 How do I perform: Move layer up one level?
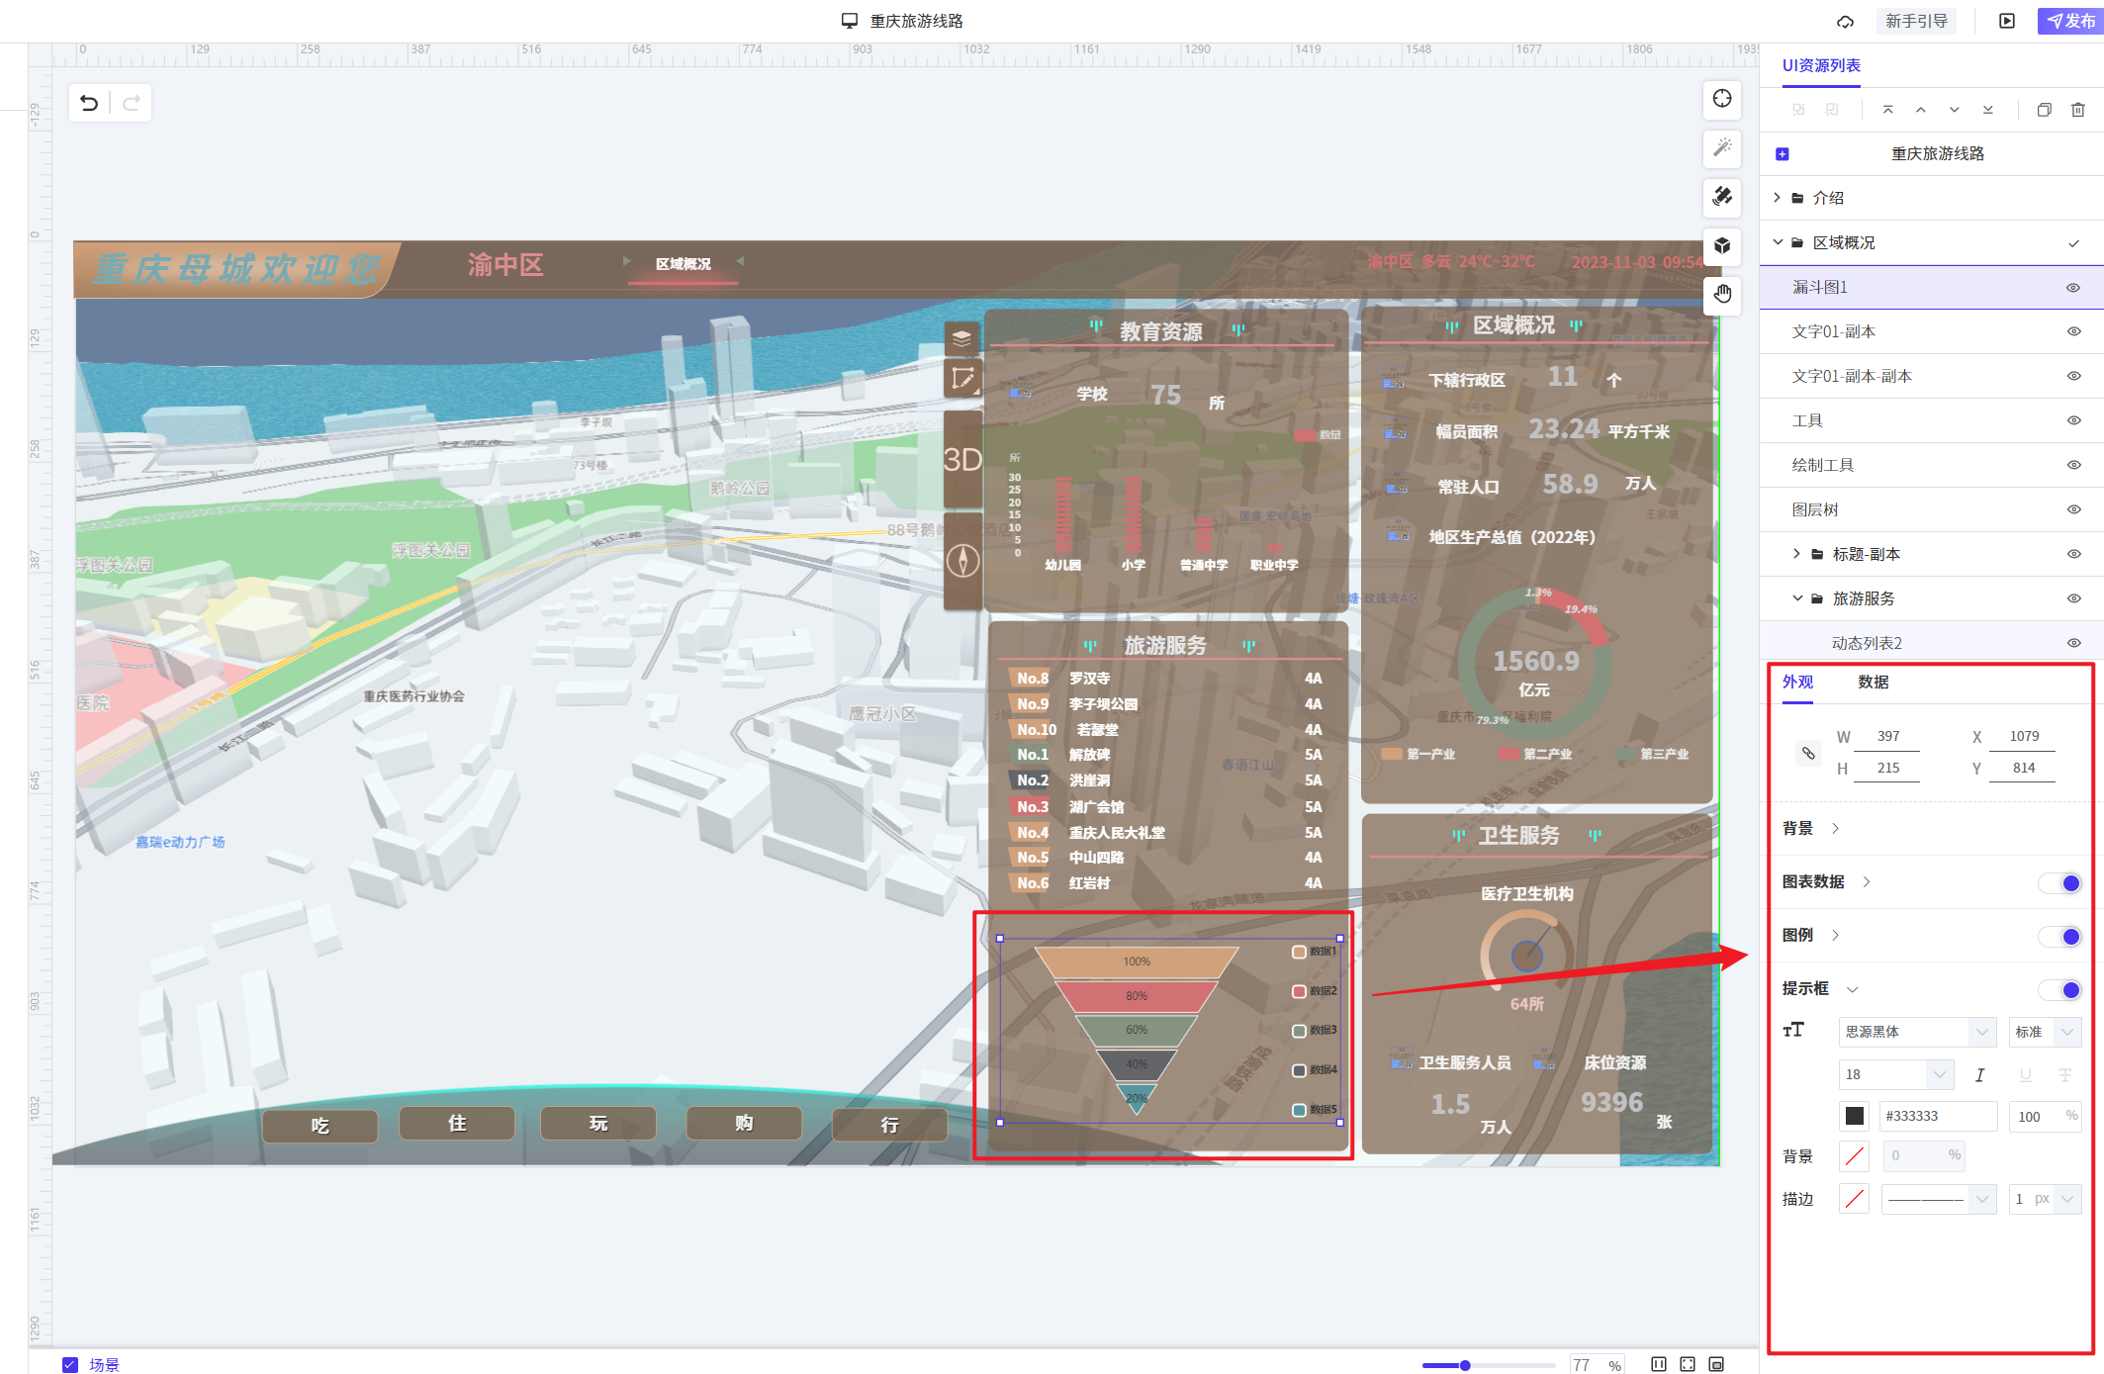(x=1921, y=110)
